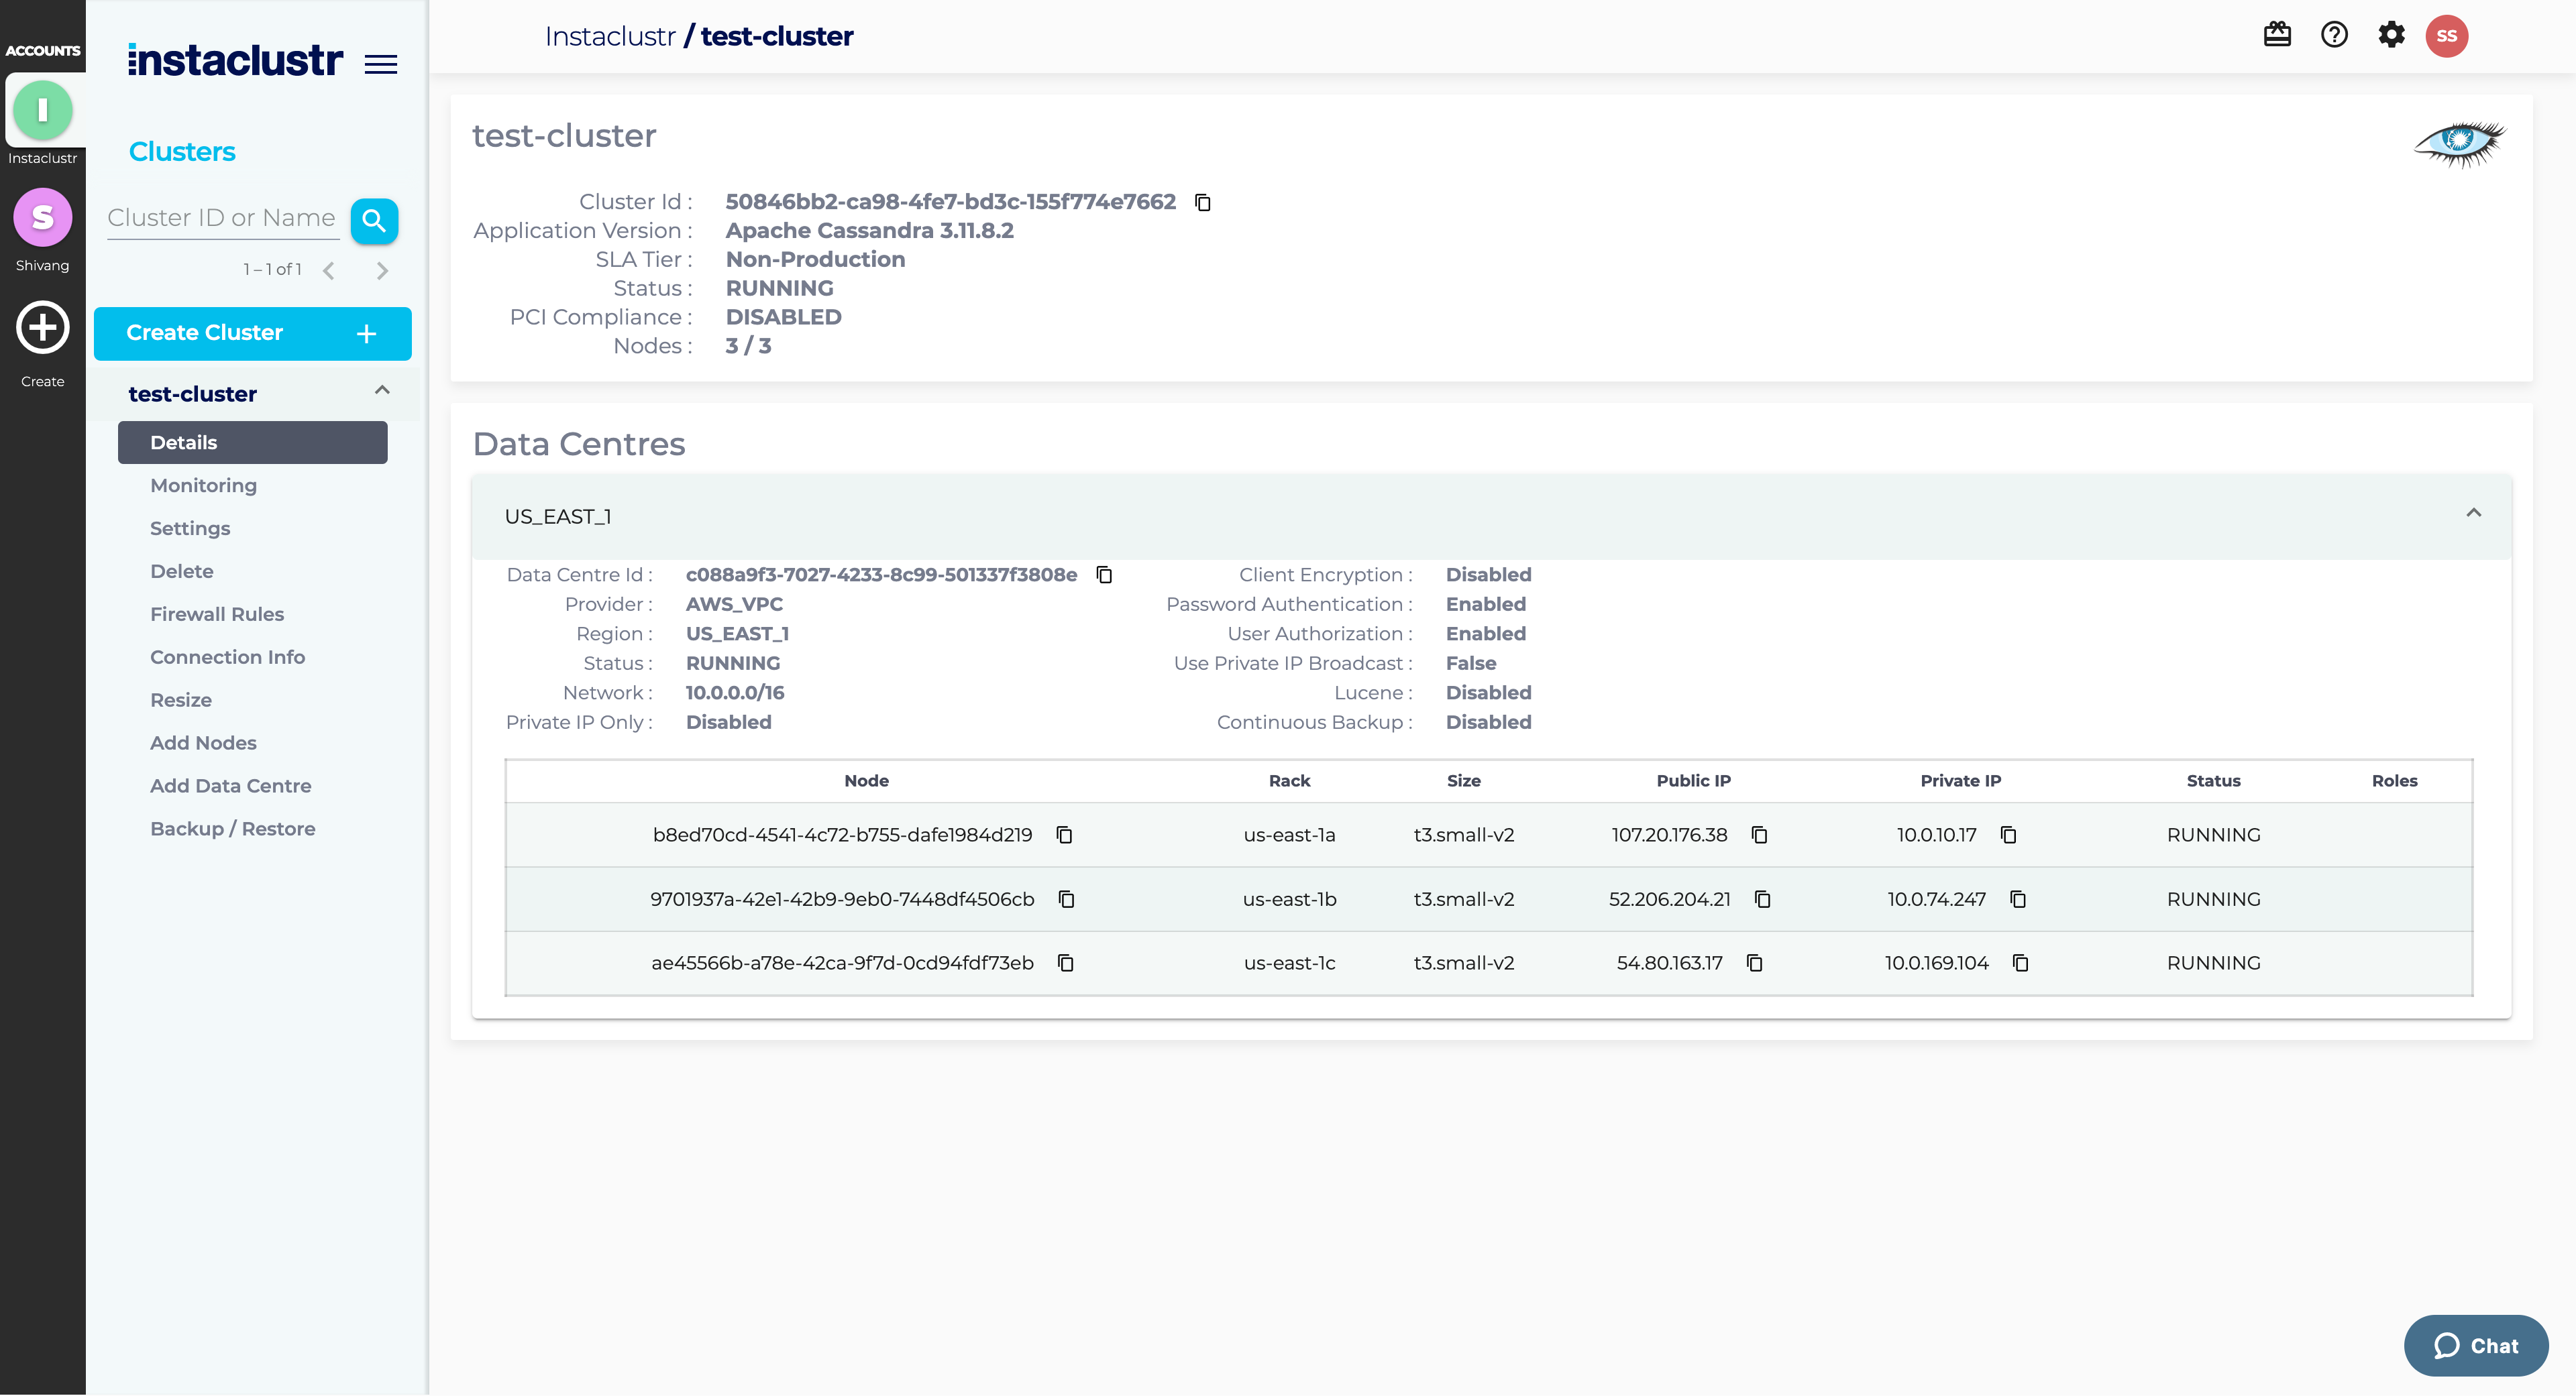Copy the Cluster Id using its copy icon
2576x1396 pixels.
point(1203,202)
